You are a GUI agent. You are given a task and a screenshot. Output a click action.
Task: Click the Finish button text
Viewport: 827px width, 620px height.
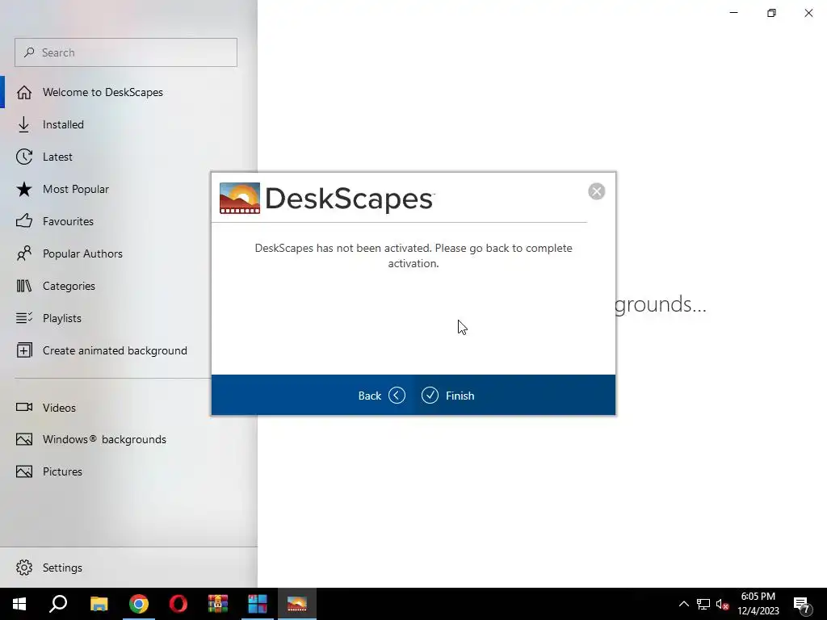pyautogui.click(x=460, y=396)
